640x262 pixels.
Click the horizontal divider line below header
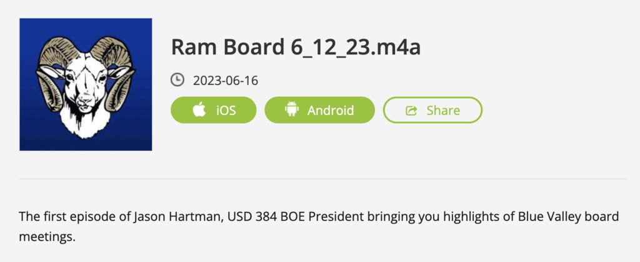pos(322,179)
